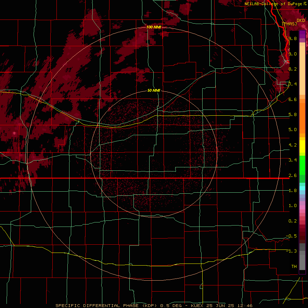Click the -1.3 color scale value
This screenshot has height=308, width=308.
click(x=292, y=251)
